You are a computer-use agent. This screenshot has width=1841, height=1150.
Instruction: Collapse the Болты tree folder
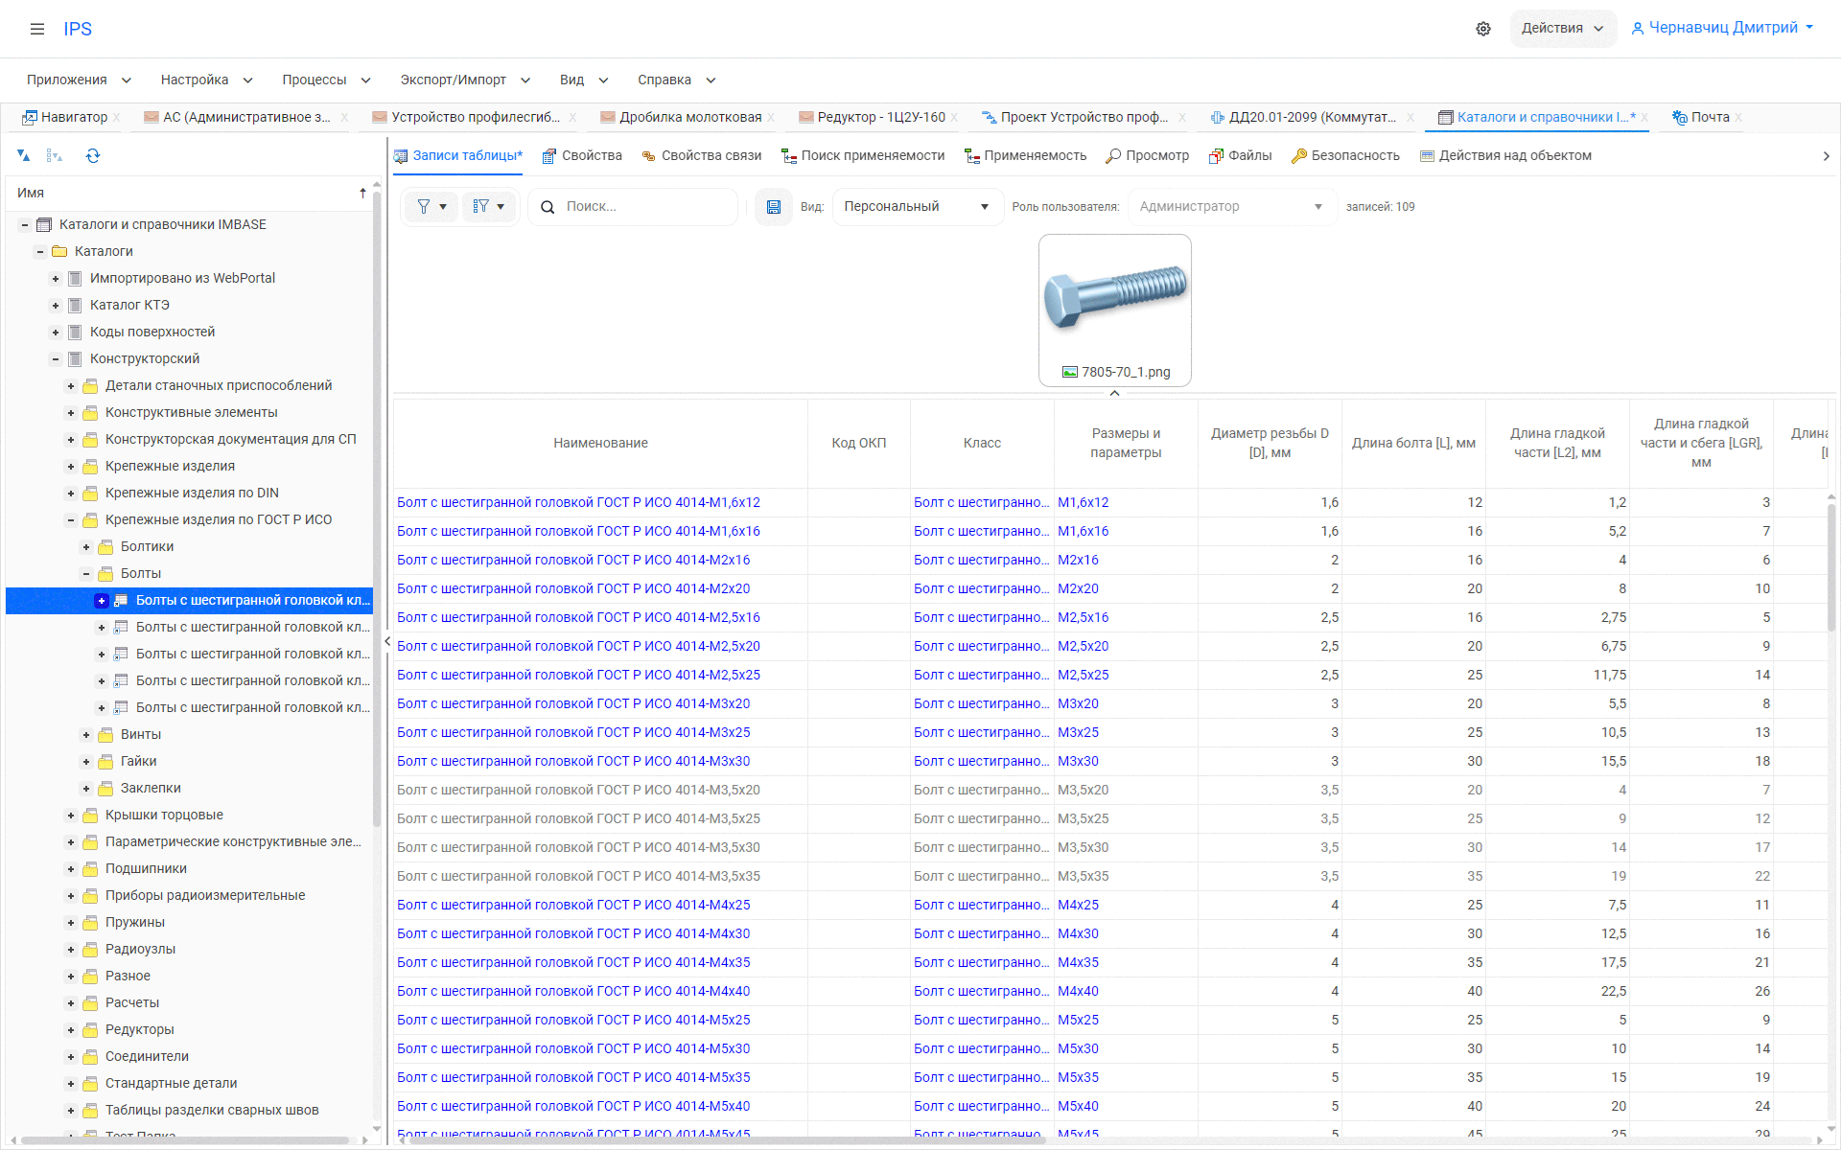[86, 574]
